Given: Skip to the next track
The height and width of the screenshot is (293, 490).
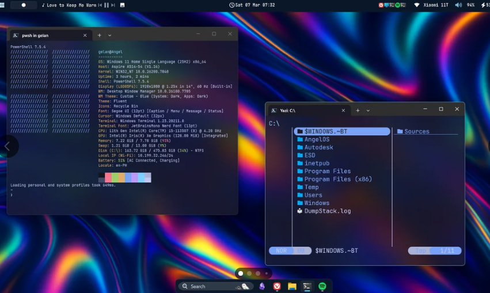Looking at the screenshot, I should (x=113, y=5).
